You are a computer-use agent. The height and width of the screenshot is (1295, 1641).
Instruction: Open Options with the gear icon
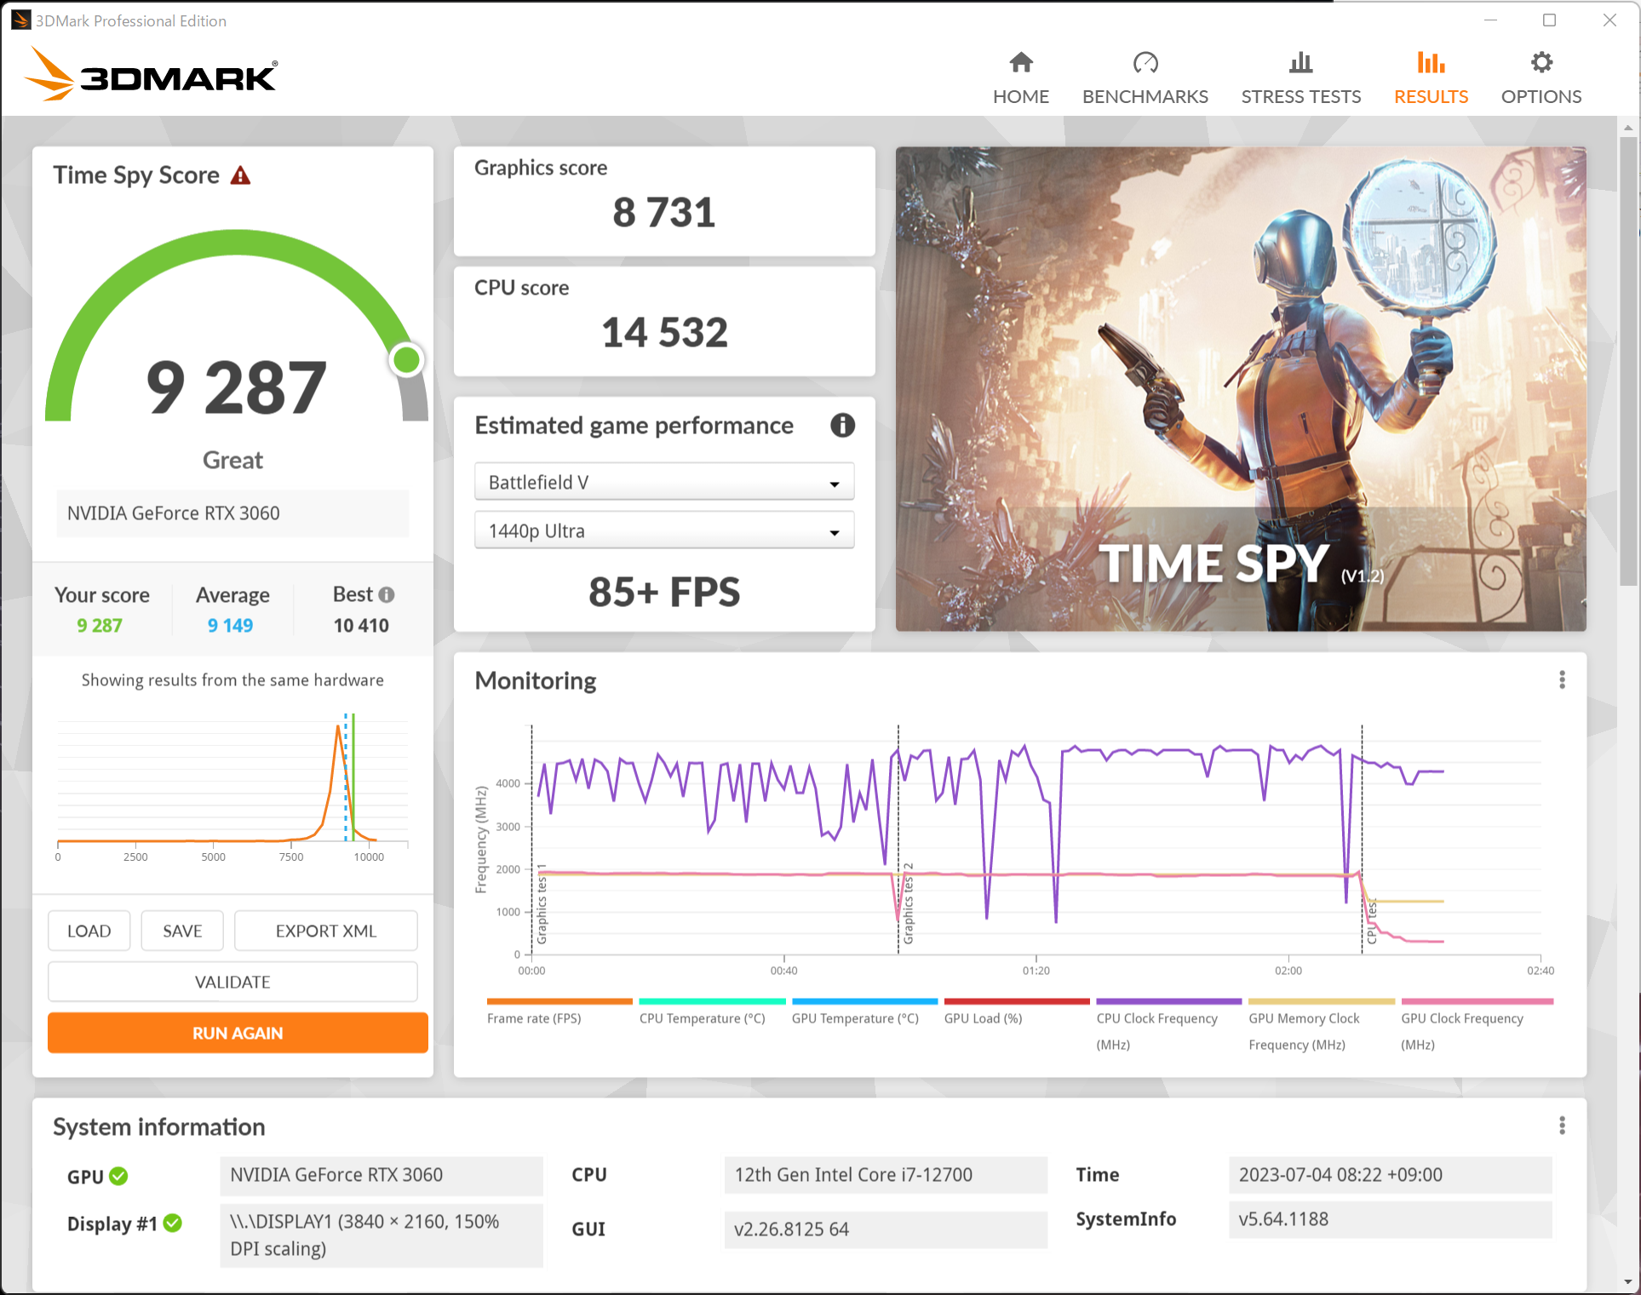pos(1541,63)
